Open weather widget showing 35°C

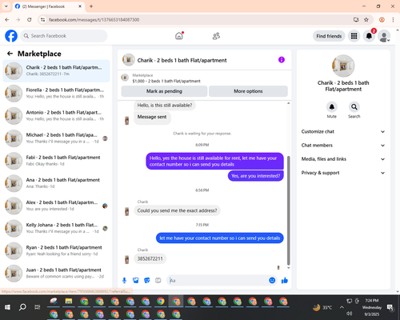tap(322, 307)
